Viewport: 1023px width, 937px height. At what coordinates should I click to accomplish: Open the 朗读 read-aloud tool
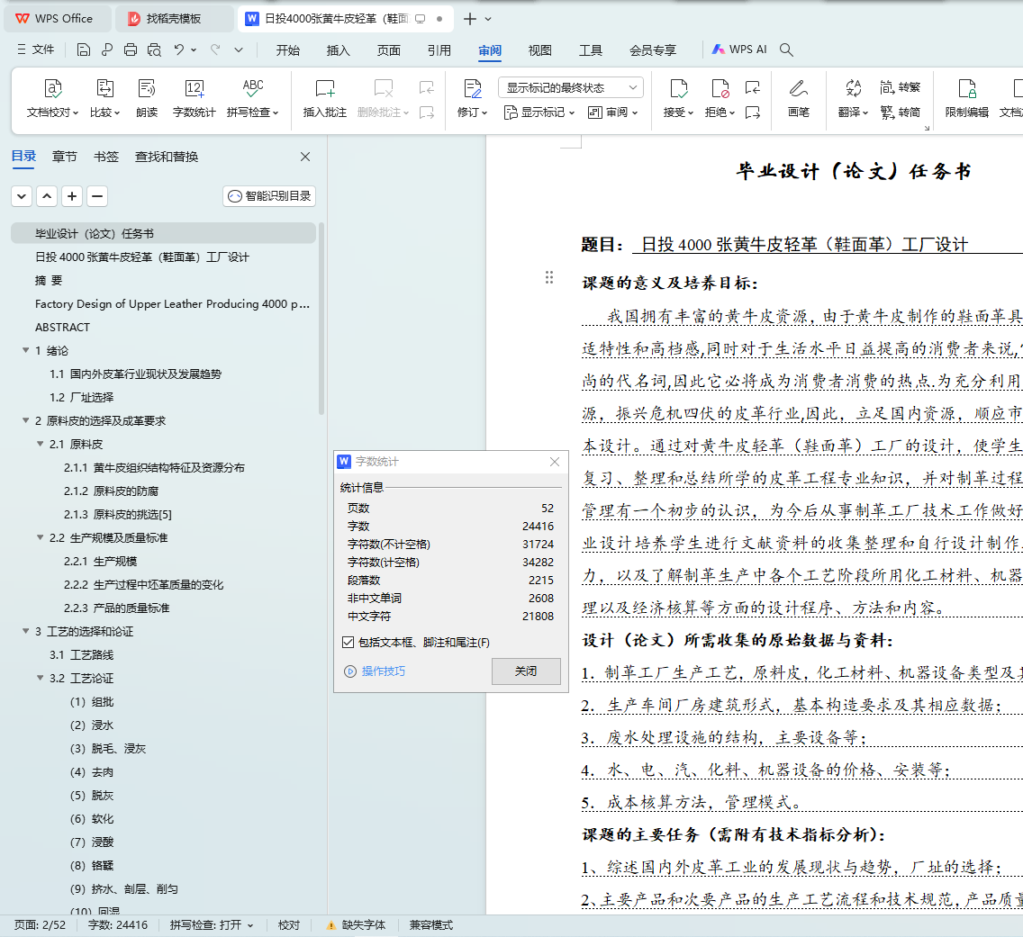147,89
